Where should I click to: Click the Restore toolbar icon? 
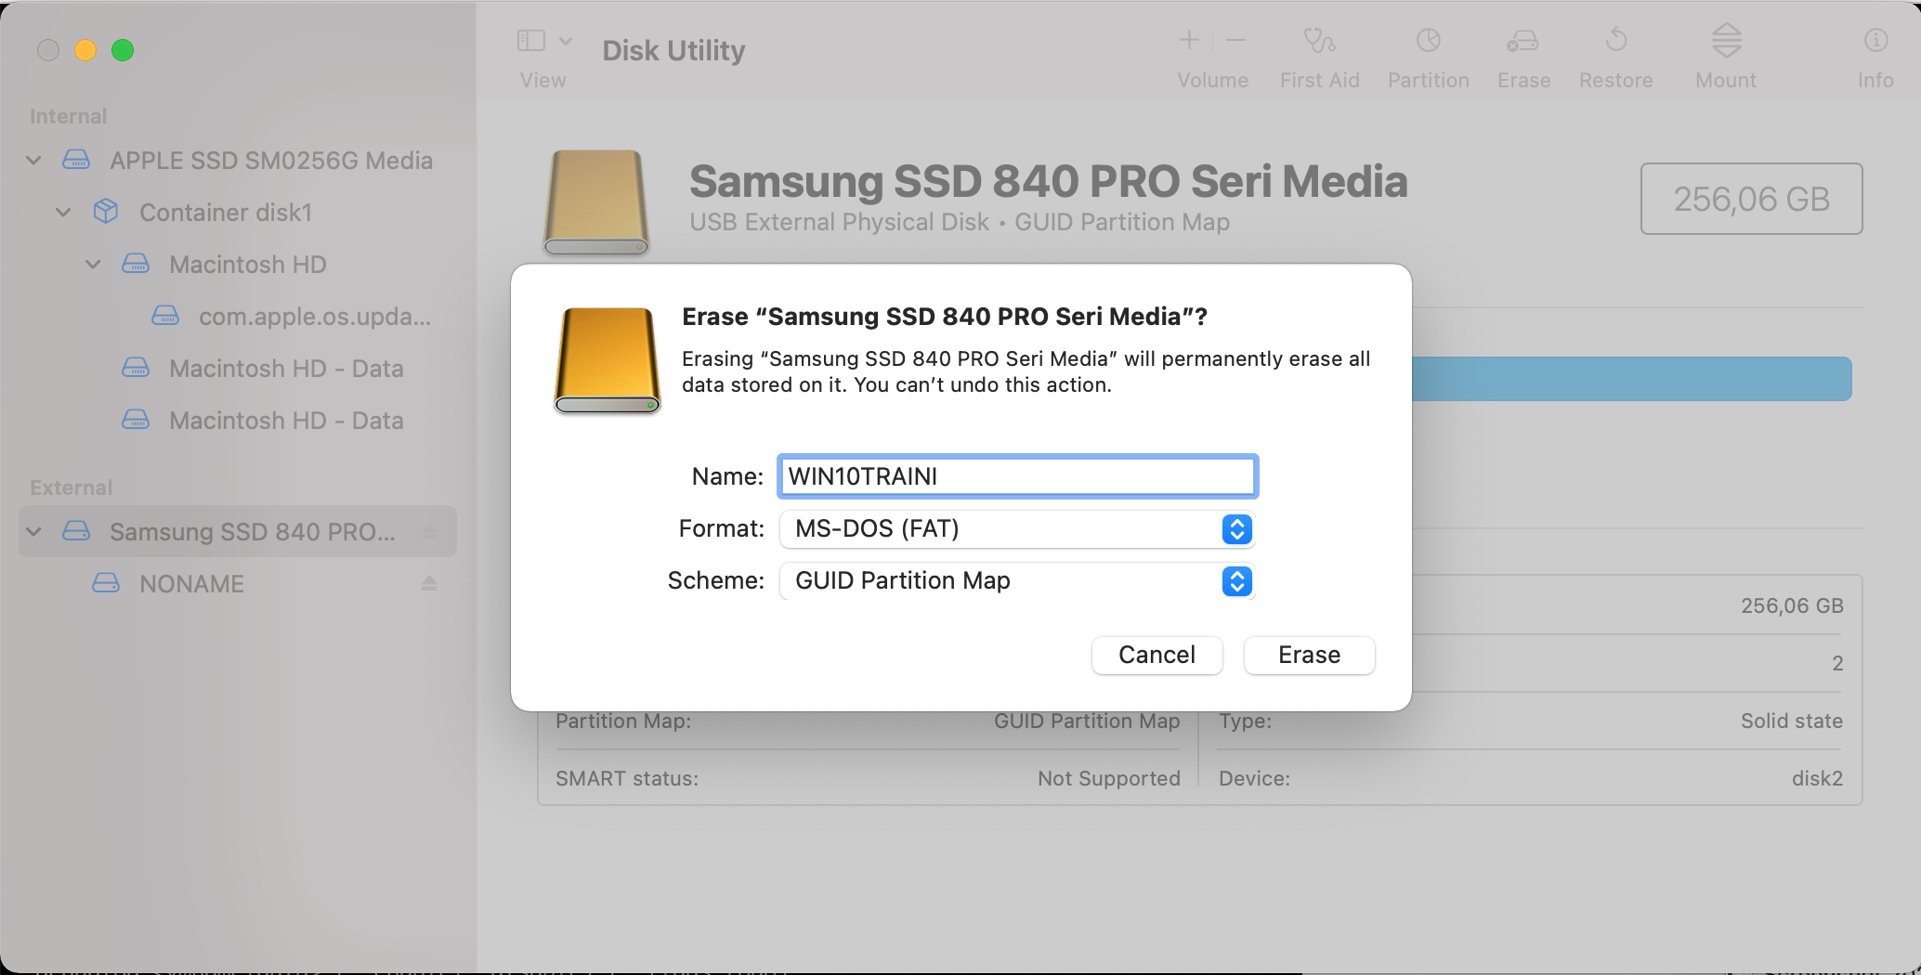pyautogui.click(x=1616, y=40)
